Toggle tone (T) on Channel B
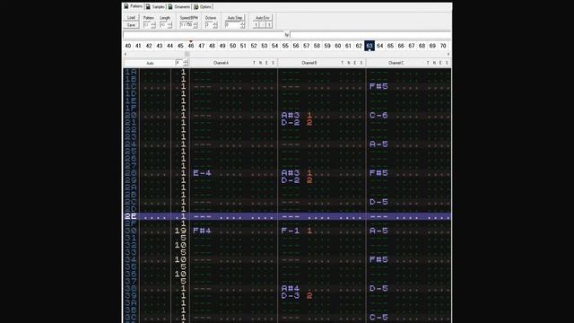The image size is (574, 323). coord(343,63)
